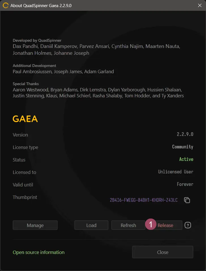Viewport: 206px width, 271px height.
Task: Open license help via the question mark icon
Action: pos(188,225)
